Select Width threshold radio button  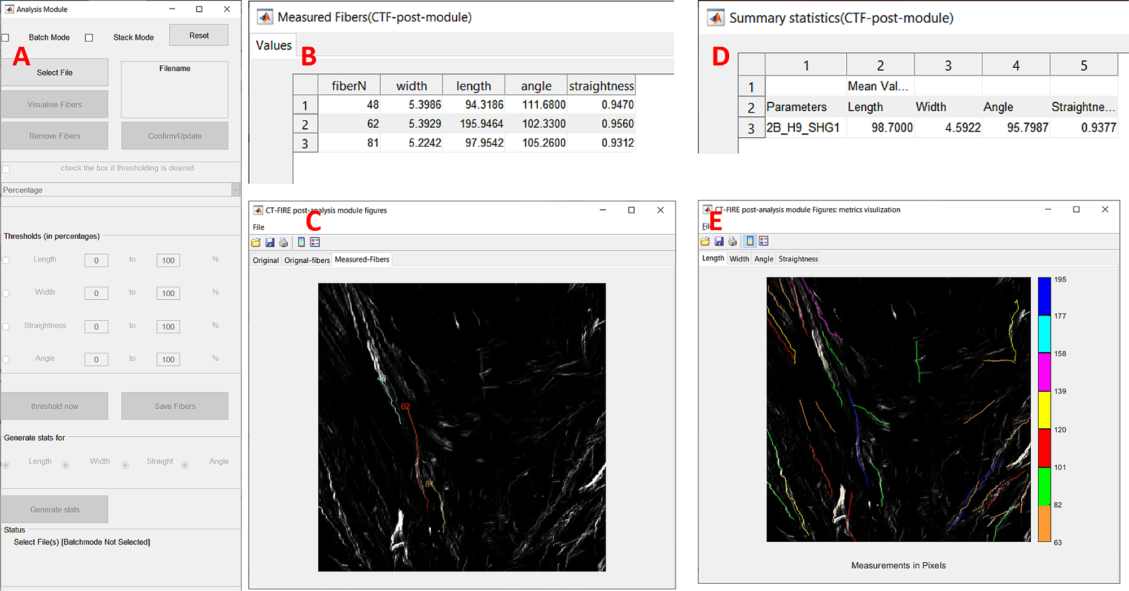tap(6, 293)
